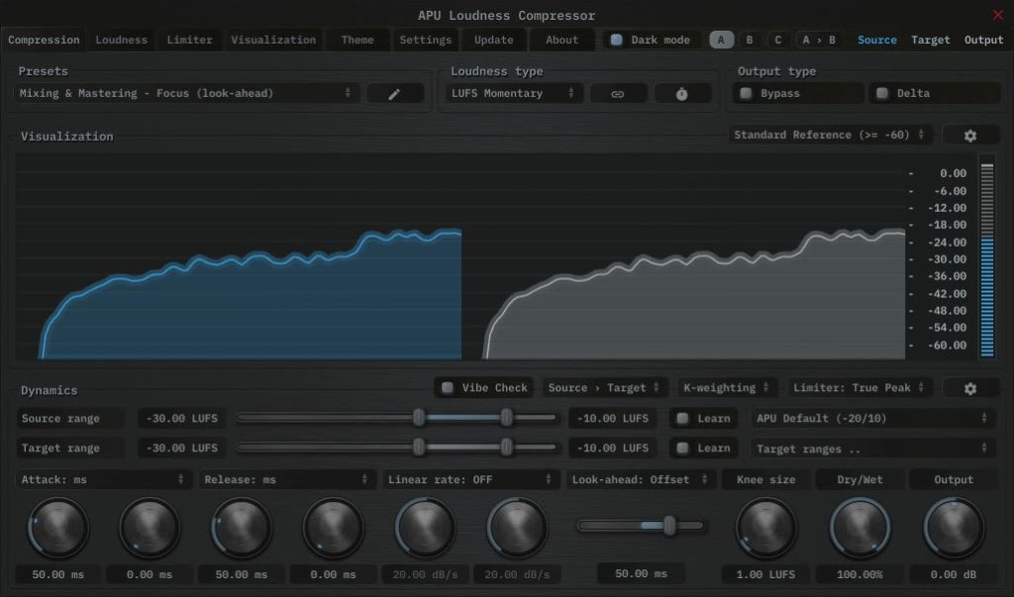Select snapshot B
The width and height of the screenshot is (1014, 597).
(x=750, y=40)
